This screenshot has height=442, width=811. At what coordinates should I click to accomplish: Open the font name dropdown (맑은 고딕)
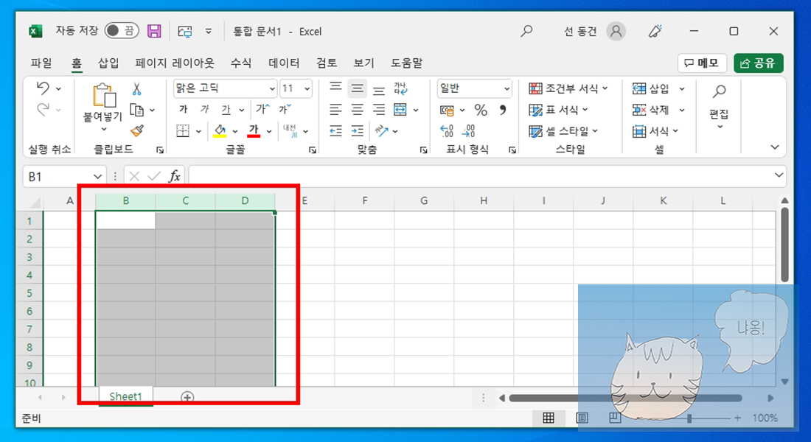272,89
